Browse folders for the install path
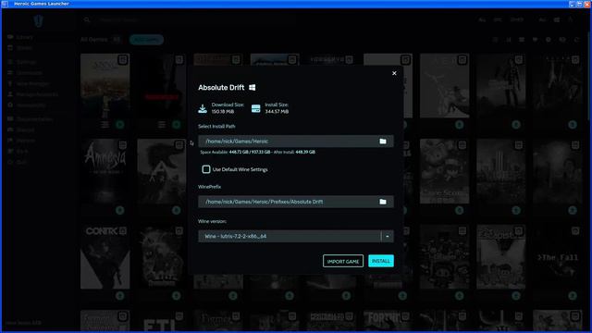 point(383,142)
